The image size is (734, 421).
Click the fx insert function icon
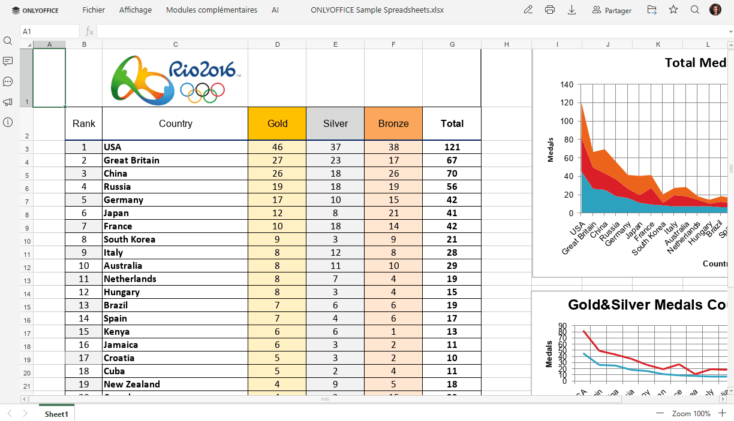[x=89, y=31]
